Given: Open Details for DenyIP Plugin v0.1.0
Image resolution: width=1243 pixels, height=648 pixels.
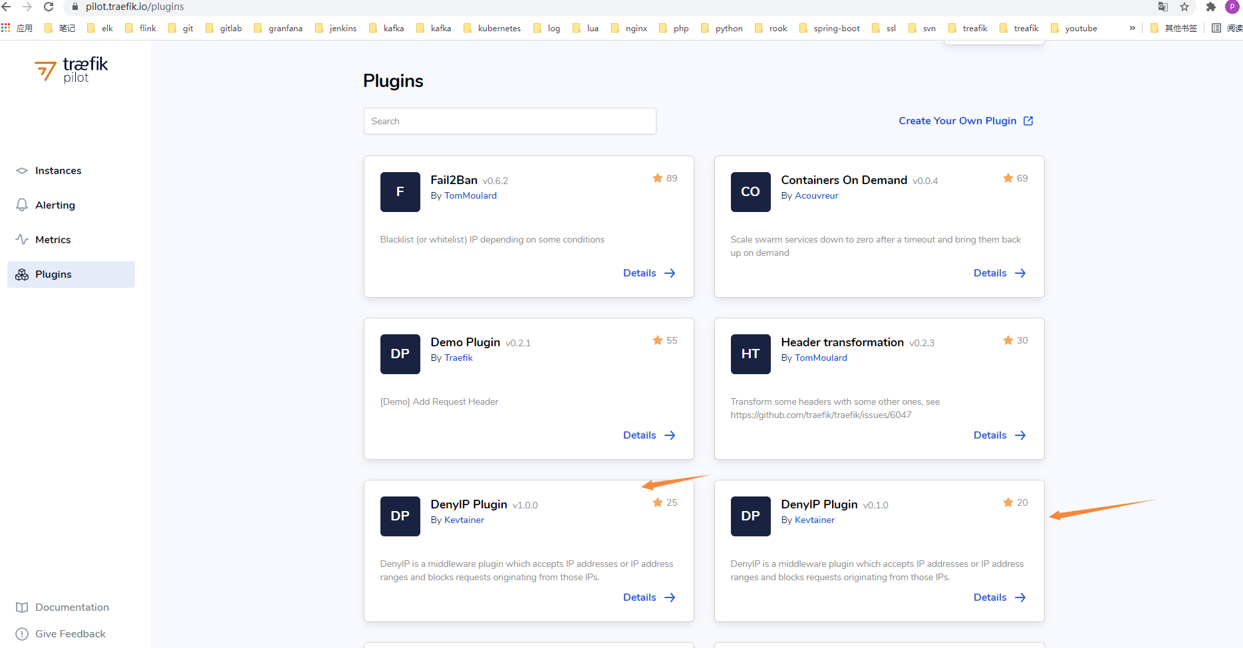Looking at the screenshot, I should tap(1000, 597).
